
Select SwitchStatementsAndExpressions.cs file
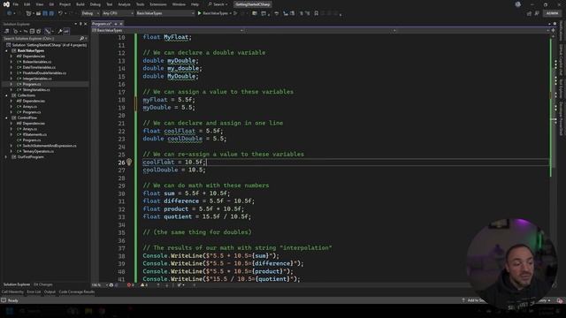coord(50,146)
